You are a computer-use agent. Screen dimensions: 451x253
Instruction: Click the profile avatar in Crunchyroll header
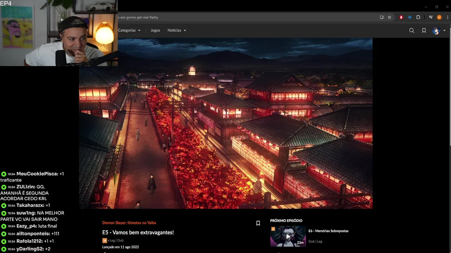pos(436,31)
